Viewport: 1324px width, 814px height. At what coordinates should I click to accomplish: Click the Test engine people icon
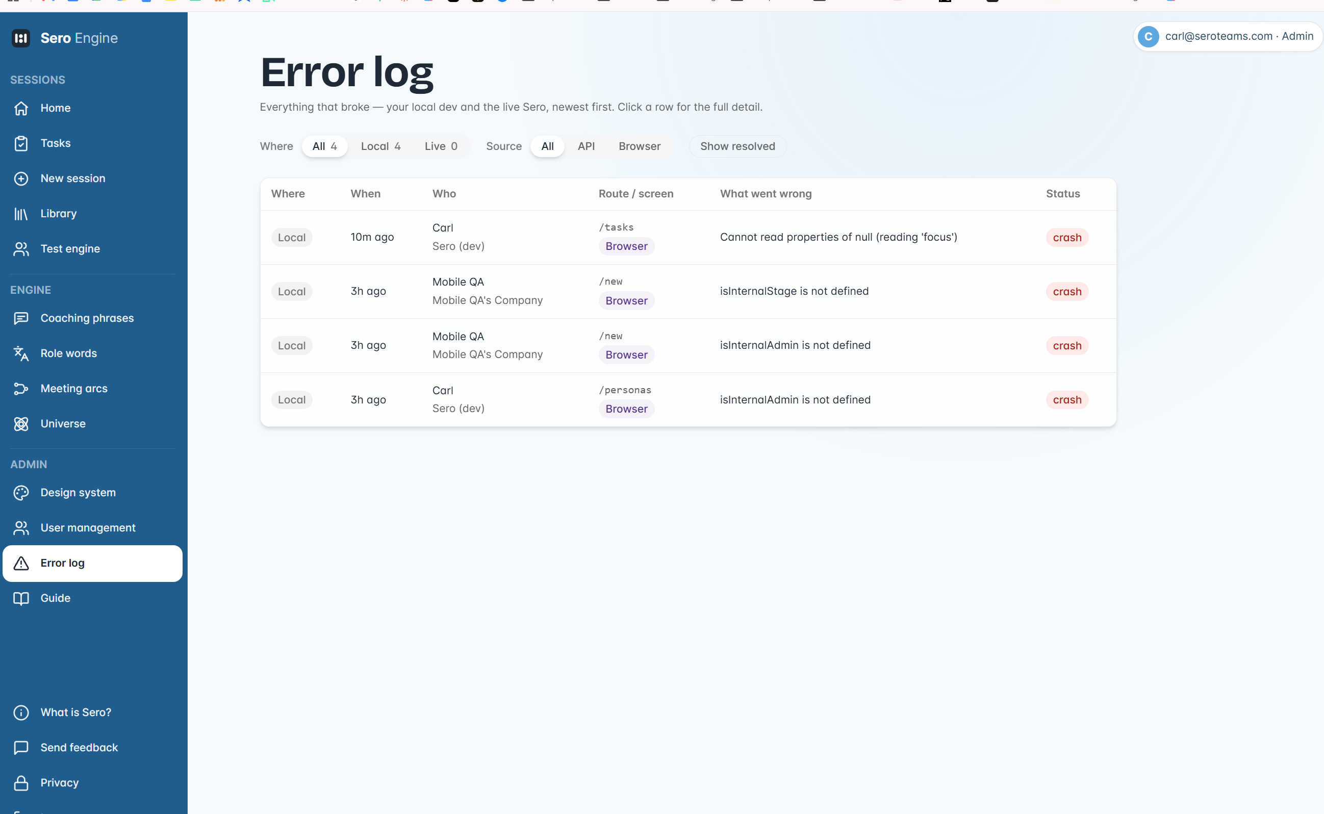pyautogui.click(x=21, y=249)
